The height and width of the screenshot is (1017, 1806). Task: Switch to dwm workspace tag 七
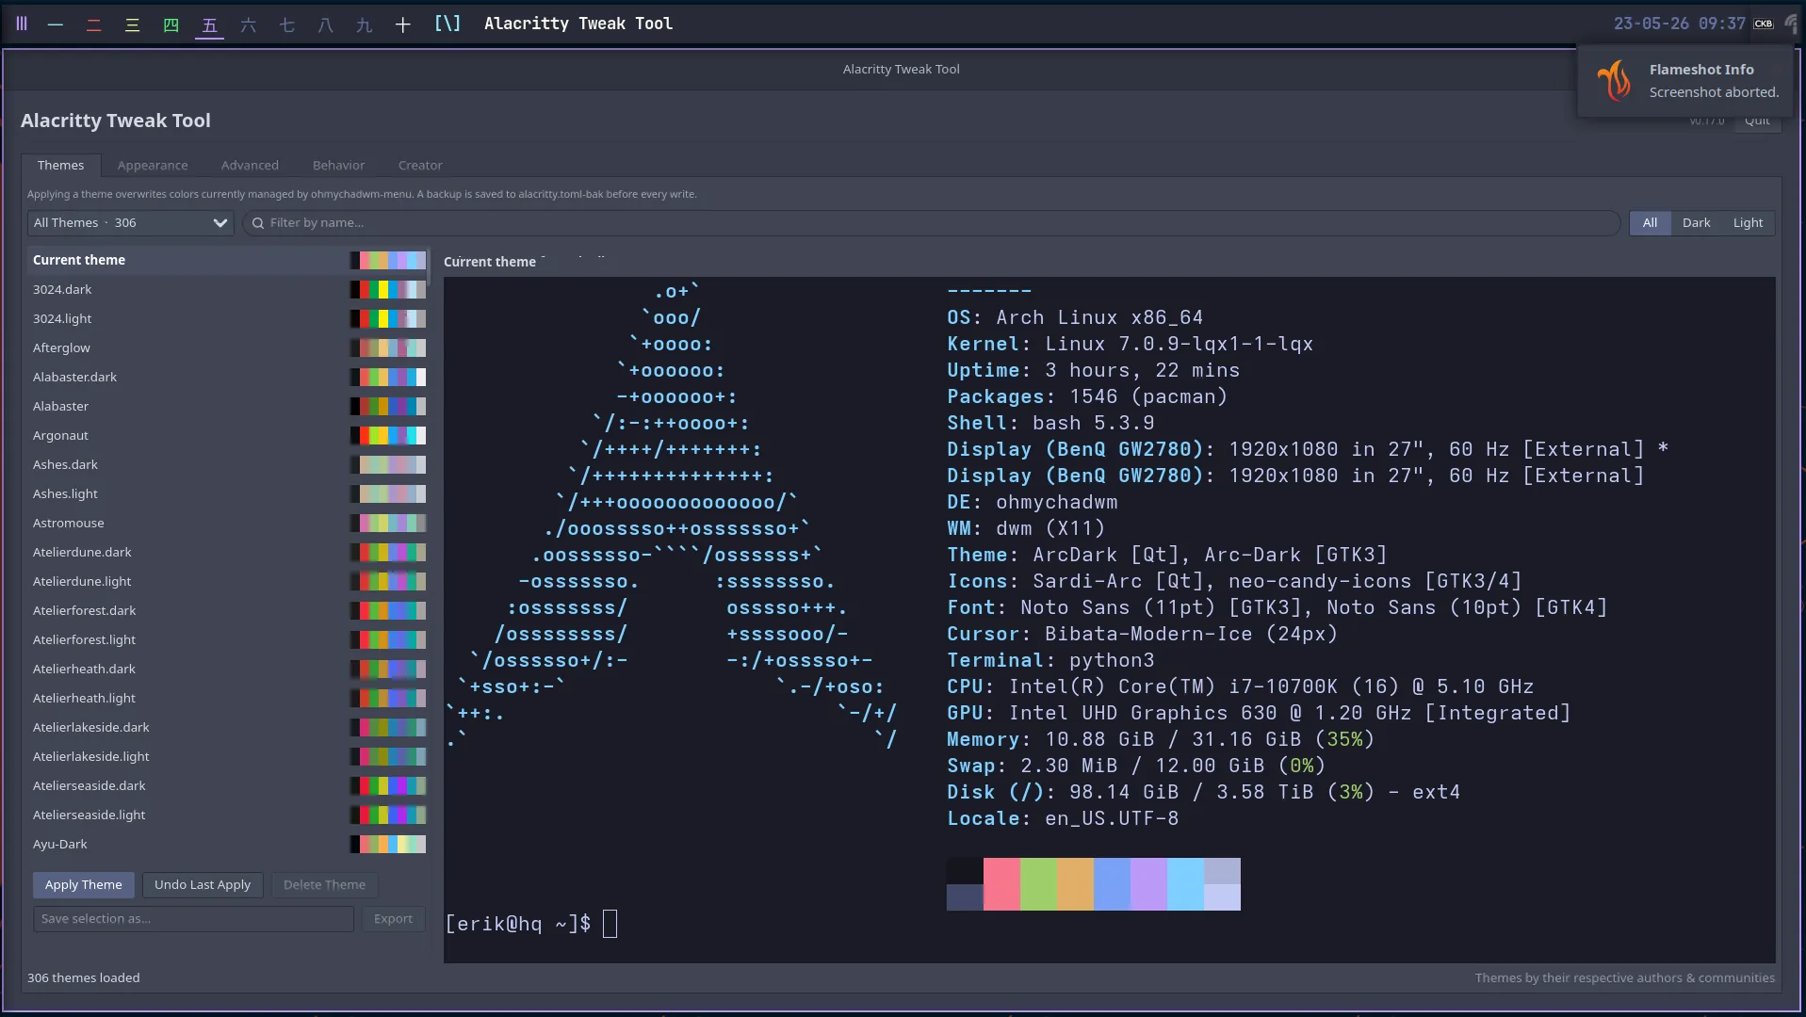[287, 24]
